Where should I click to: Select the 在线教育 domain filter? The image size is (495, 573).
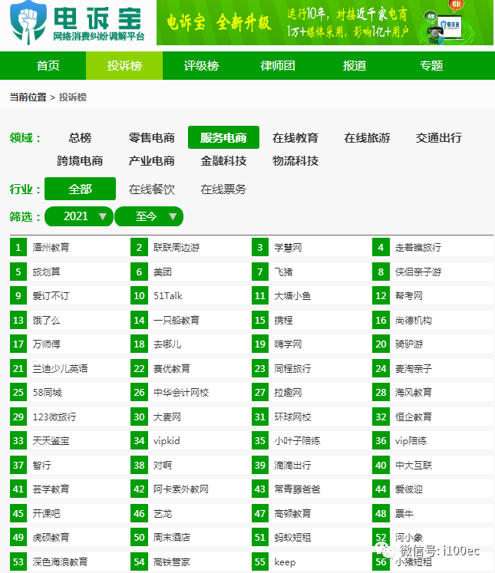pos(295,138)
